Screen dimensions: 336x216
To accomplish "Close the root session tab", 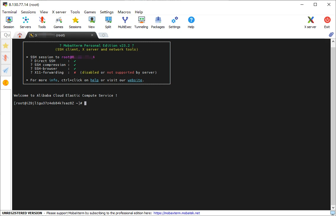I will coord(92,35).
